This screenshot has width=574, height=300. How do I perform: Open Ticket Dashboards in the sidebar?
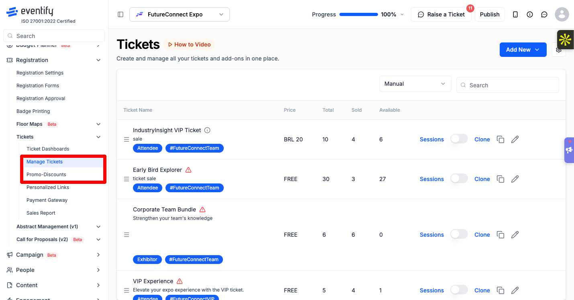(x=48, y=149)
